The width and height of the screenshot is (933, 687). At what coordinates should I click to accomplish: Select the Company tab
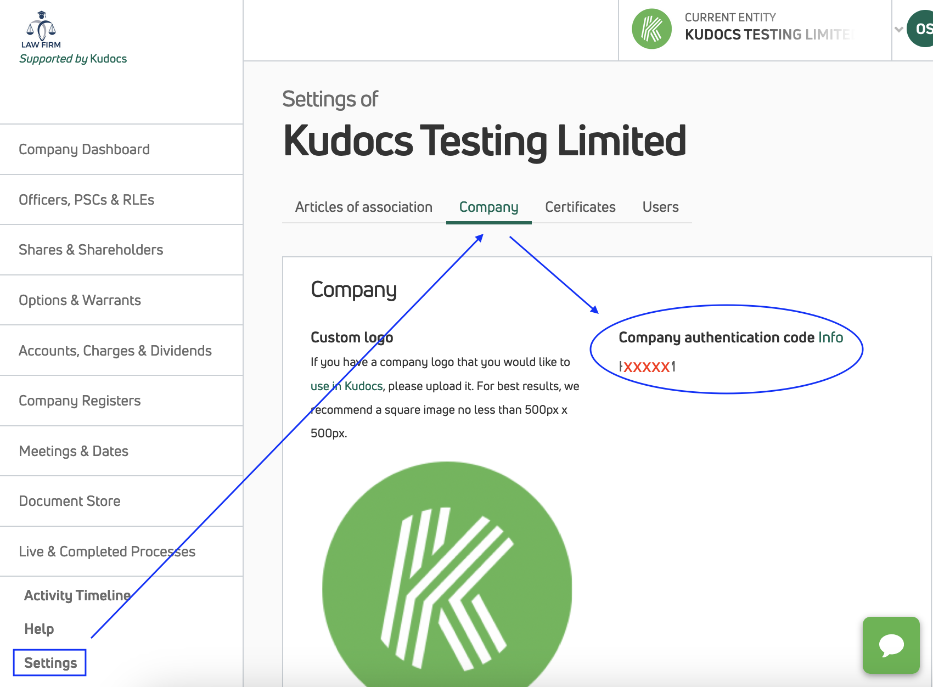click(488, 207)
